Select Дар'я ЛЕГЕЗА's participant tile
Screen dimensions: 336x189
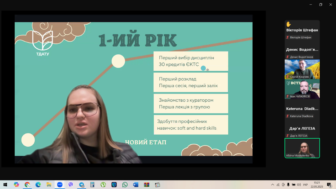coord(302,128)
